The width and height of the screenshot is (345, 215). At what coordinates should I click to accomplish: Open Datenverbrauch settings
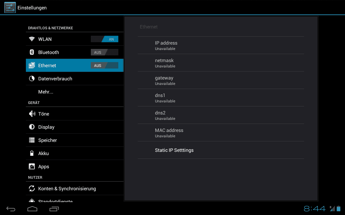[x=75, y=78]
